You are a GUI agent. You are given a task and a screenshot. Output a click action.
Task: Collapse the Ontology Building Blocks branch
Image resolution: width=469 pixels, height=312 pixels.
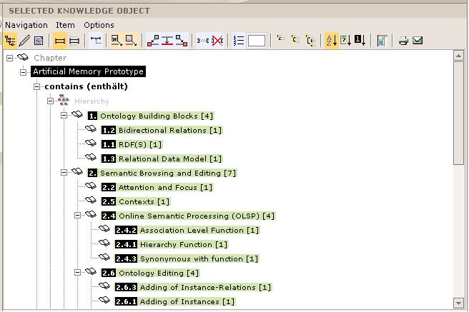pos(64,115)
